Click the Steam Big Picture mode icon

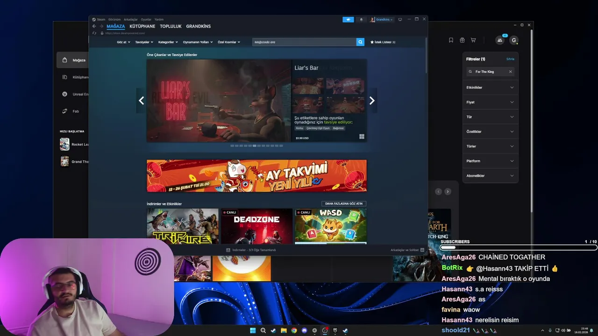click(x=400, y=20)
